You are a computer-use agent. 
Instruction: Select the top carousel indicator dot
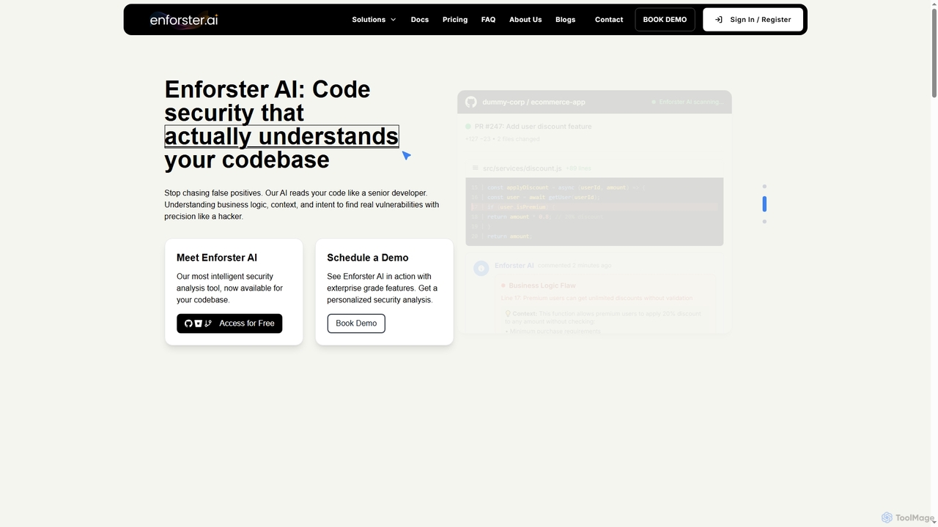(764, 187)
